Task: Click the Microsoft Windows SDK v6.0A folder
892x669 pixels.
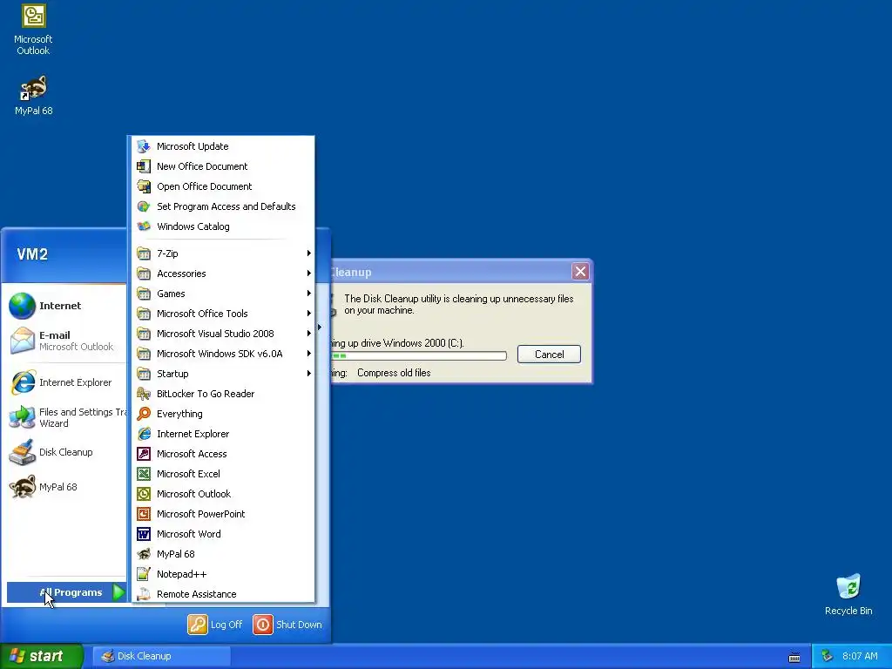Action: (x=223, y=354)
